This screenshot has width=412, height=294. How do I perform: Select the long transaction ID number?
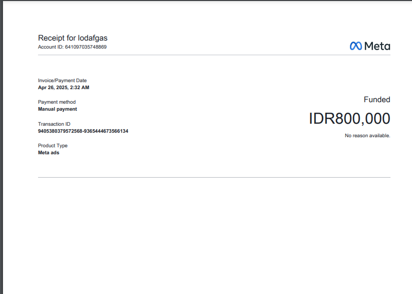coord(83,131)
